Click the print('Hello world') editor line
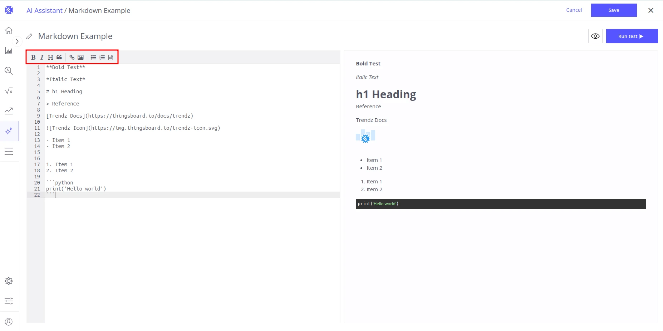This screenshot has width=663, height=331. pos(76,189)
